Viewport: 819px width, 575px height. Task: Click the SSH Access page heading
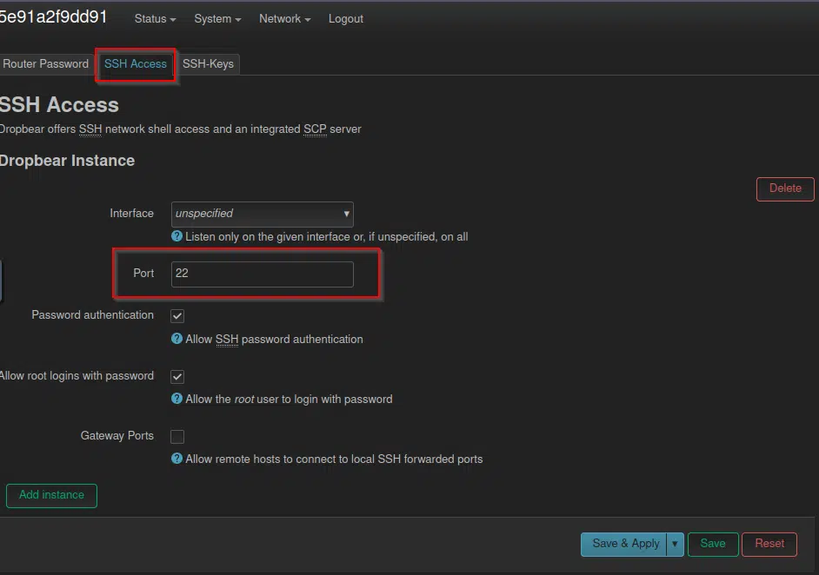click(x=59, y=105)
